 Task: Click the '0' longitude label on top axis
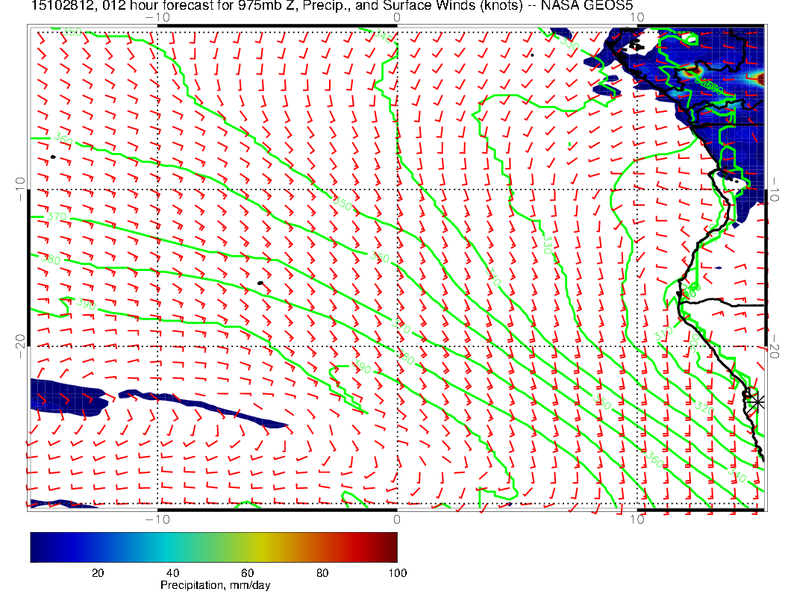[397, 17]
